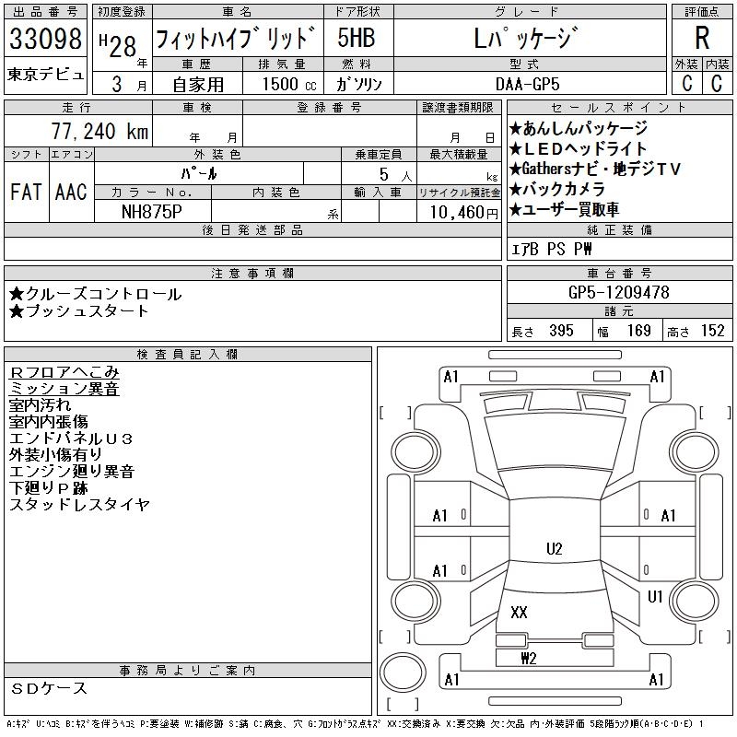Click the registration year "H28"

coord(118,45)
